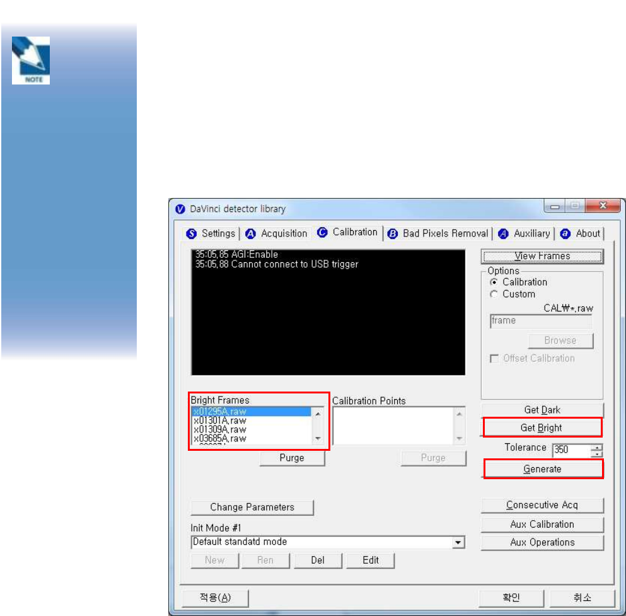The image size is (626, 616).
Task: Click the 확인 confirm button
Action: 511,598
